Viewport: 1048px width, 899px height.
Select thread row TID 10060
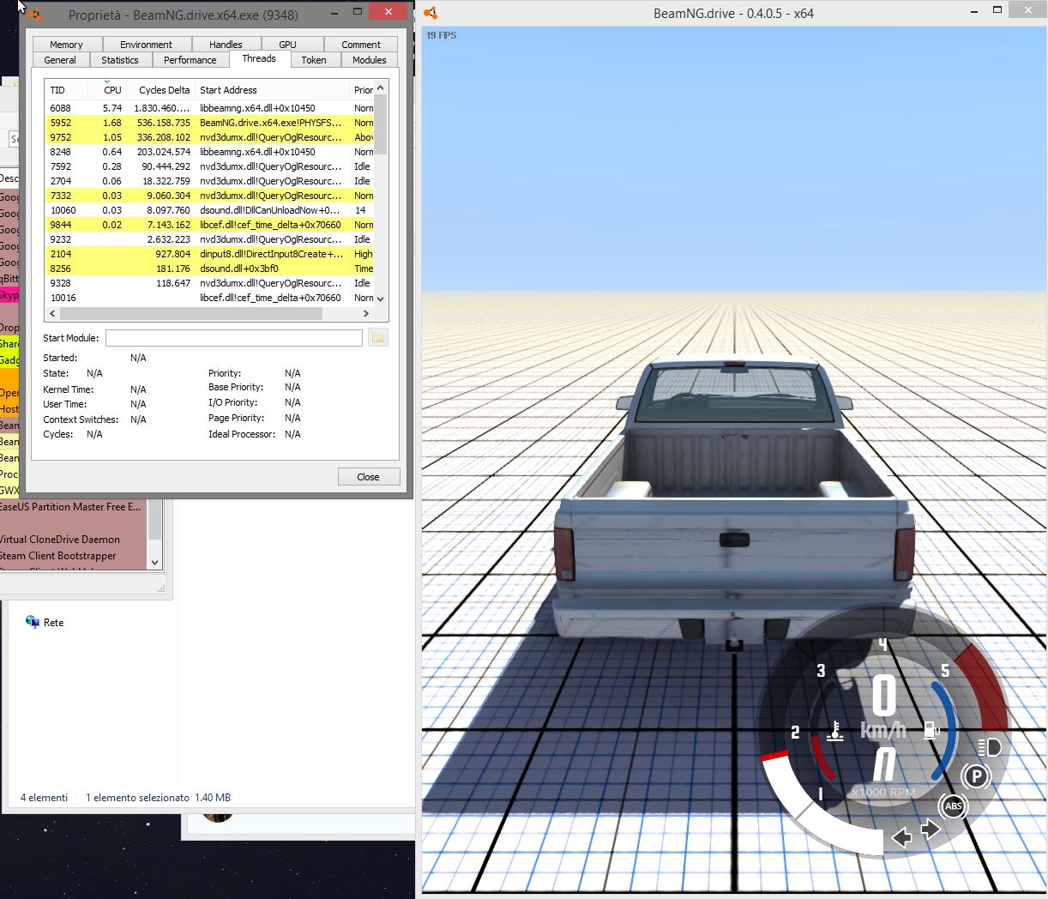coord(210,210)
